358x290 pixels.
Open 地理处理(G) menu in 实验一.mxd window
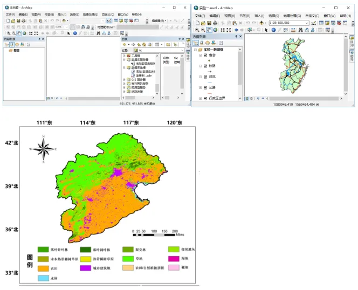(292, 16)
